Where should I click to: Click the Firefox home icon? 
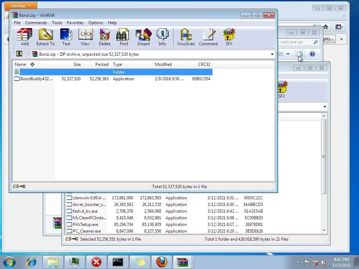tap(326, 27)
